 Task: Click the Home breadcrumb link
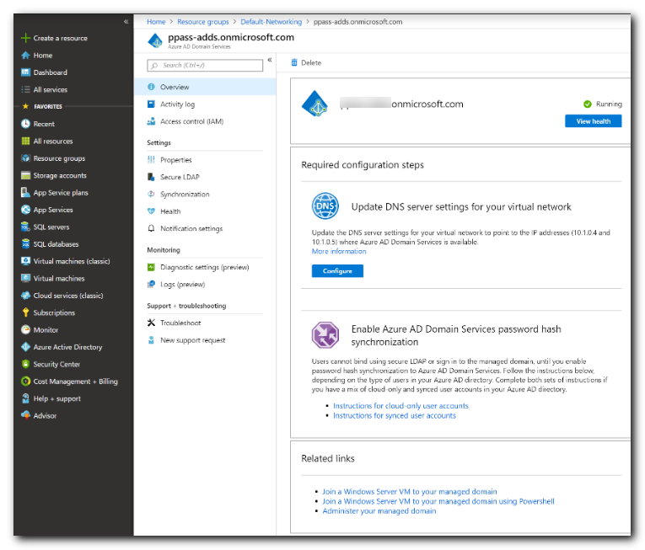click(156, 22)
